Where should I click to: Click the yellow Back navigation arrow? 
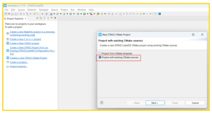point(141,14)
